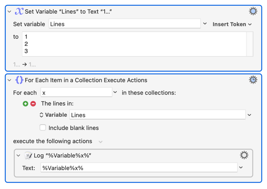Toggle the execute the following actions chevron
The width and height of the screenshot is (267, 189).
(x=101, y=142)
